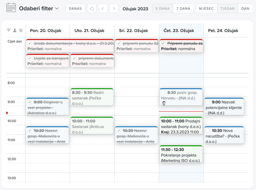Switch to the 7 DANA view
Image resolution: width=256 pixels, height=190 pixels.
tap(183, 8)
